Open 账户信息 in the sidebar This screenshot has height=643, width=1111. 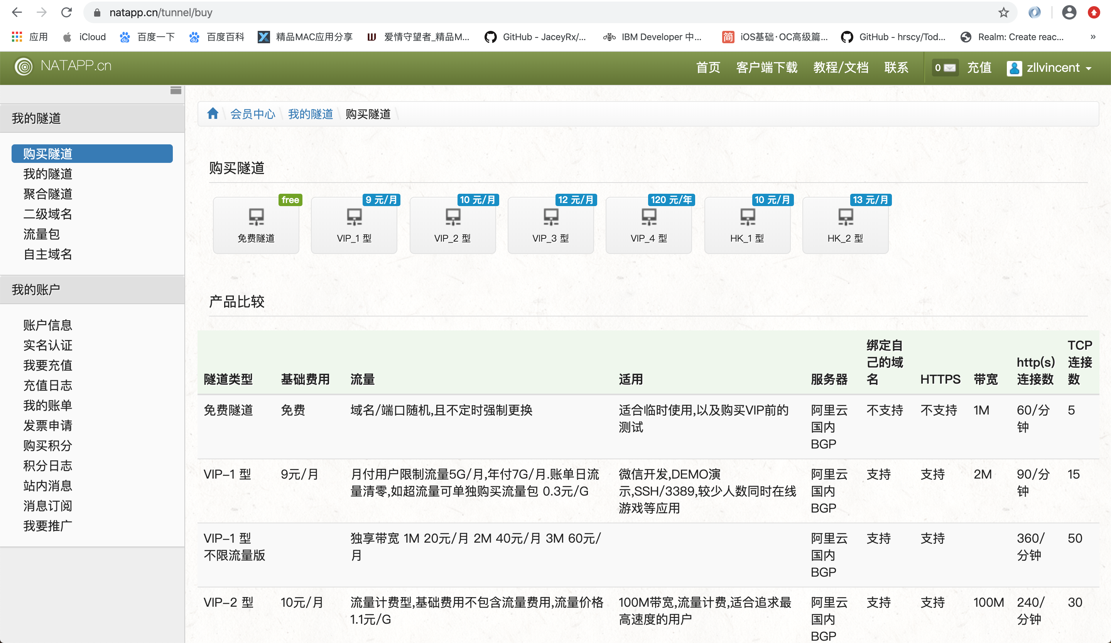tap(47, 325)
